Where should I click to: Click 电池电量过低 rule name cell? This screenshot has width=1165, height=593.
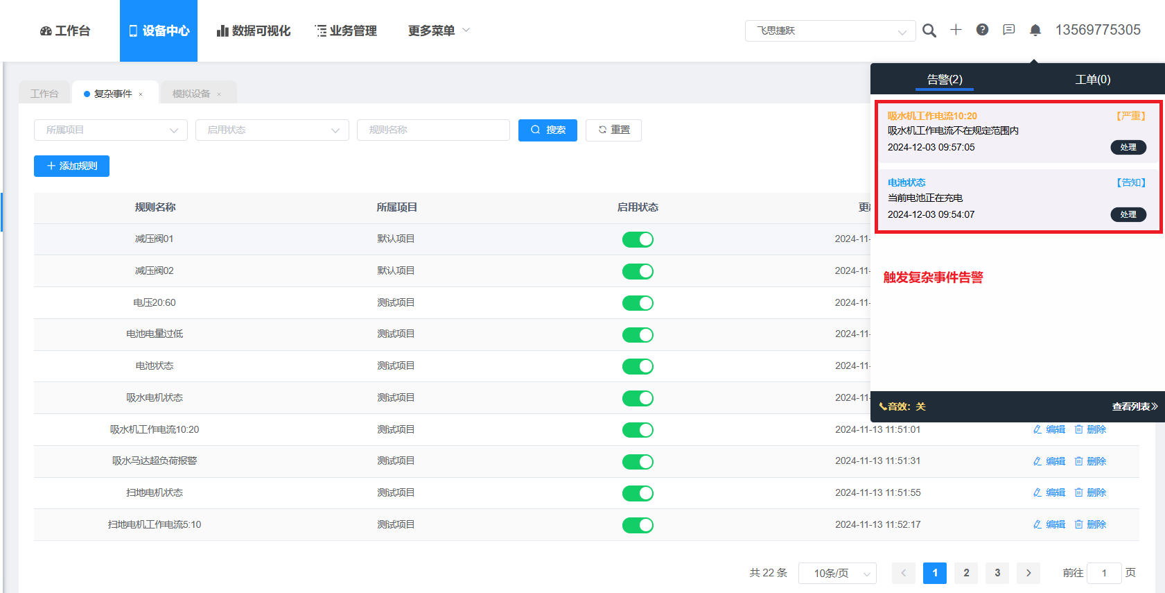coord(155,334)
